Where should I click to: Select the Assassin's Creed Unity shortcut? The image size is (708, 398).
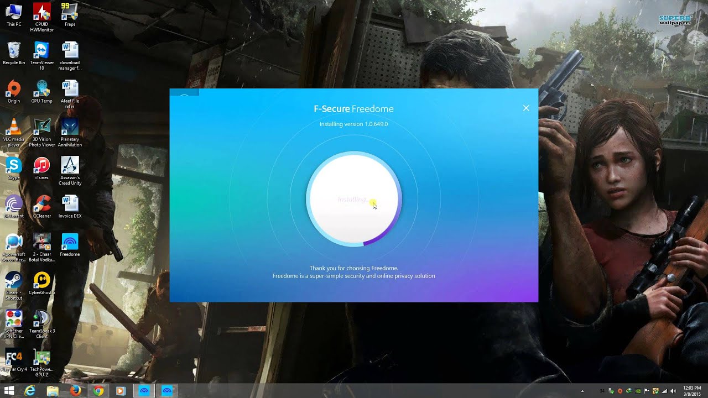pos(70,171)
